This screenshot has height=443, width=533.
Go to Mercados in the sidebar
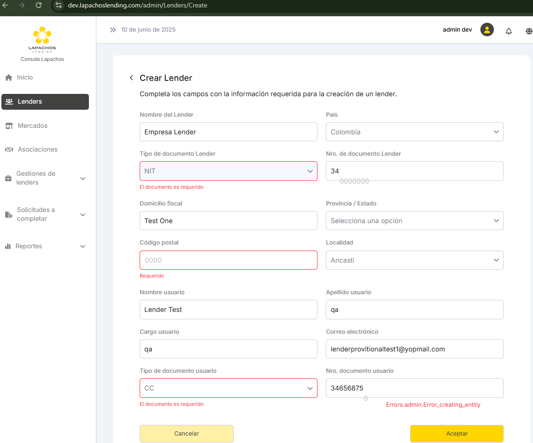(33, 126)
